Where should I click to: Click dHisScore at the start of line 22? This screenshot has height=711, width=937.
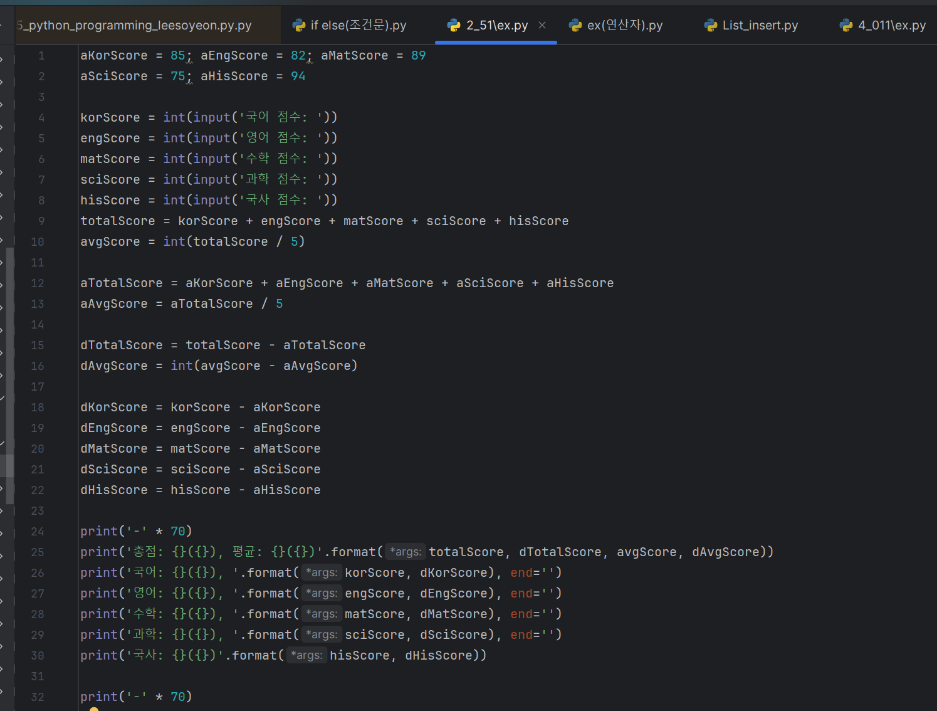(x=114, y=490)
